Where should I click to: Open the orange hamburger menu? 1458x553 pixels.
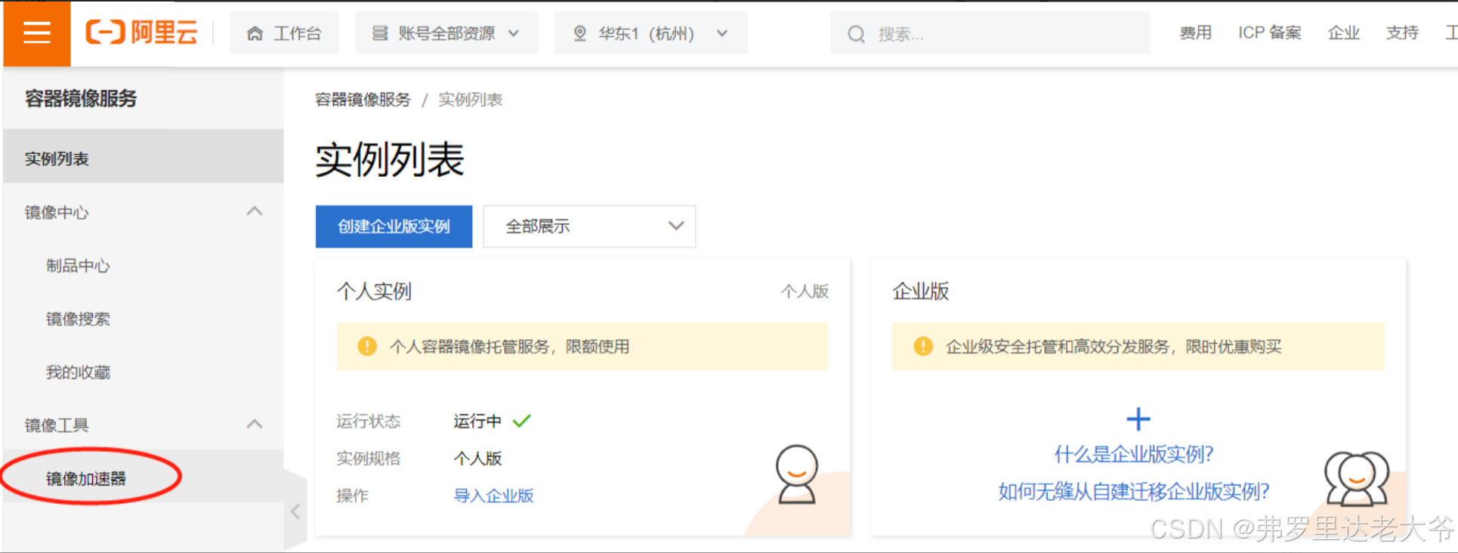(x=37, y=33)
